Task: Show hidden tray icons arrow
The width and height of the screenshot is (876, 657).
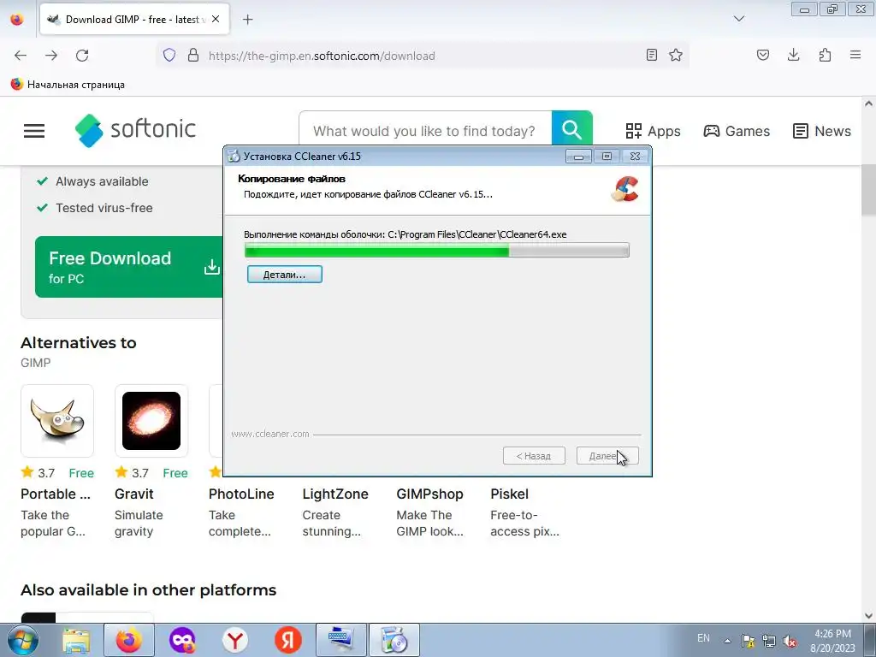Action: tap(727, 641)
